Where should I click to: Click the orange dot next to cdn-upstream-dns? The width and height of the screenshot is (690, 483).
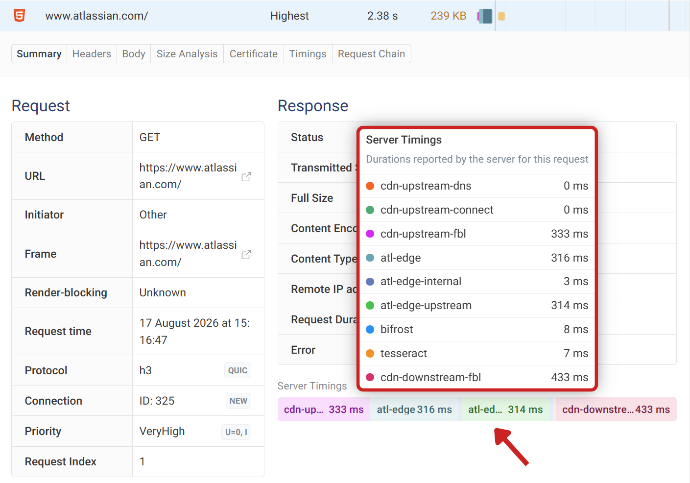370,186
